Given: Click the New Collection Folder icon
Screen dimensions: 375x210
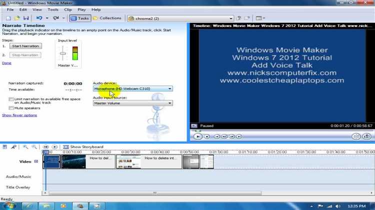Looking at the screenshot, I should (247, 18).
